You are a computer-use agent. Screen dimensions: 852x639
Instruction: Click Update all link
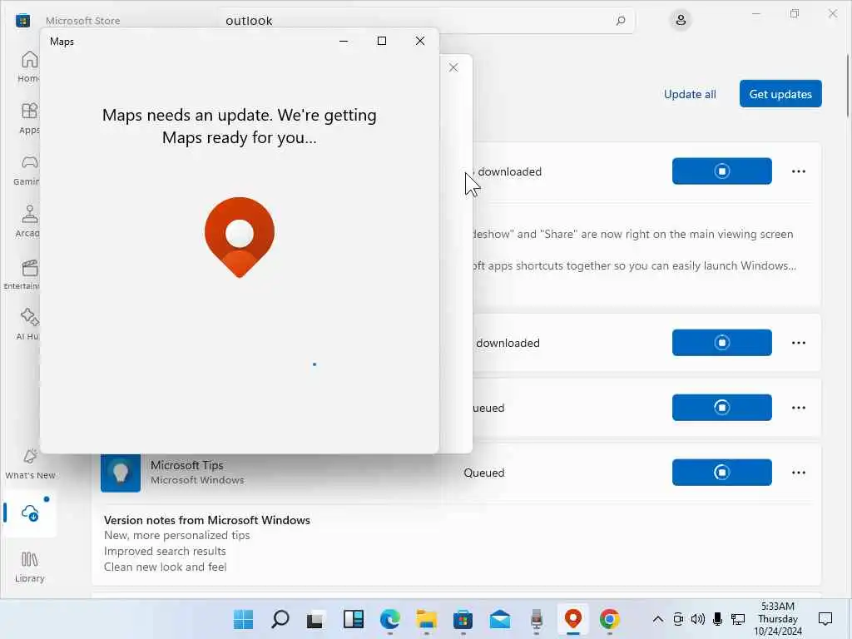(x=690, y=94)
